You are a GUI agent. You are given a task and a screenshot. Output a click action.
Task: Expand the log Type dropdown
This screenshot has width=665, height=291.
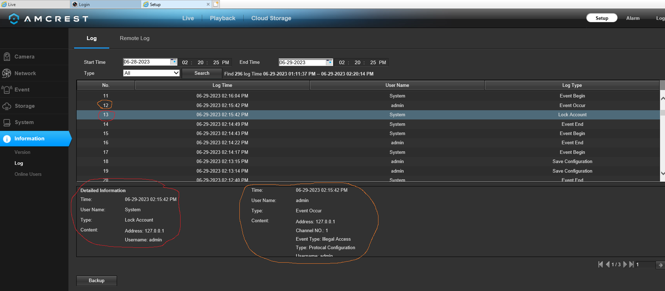pos(151,73)
